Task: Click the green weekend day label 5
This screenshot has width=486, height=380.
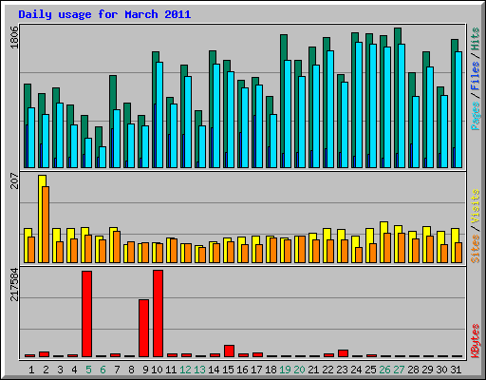Action: click(88, 370)
